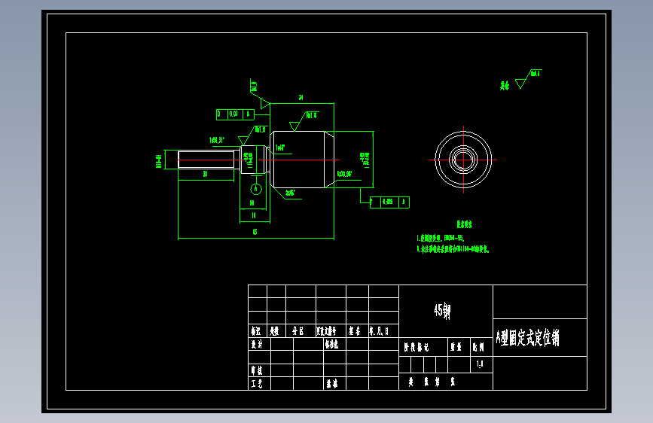
Task: Select the '标准化' cell
Action: coord(335,344)
